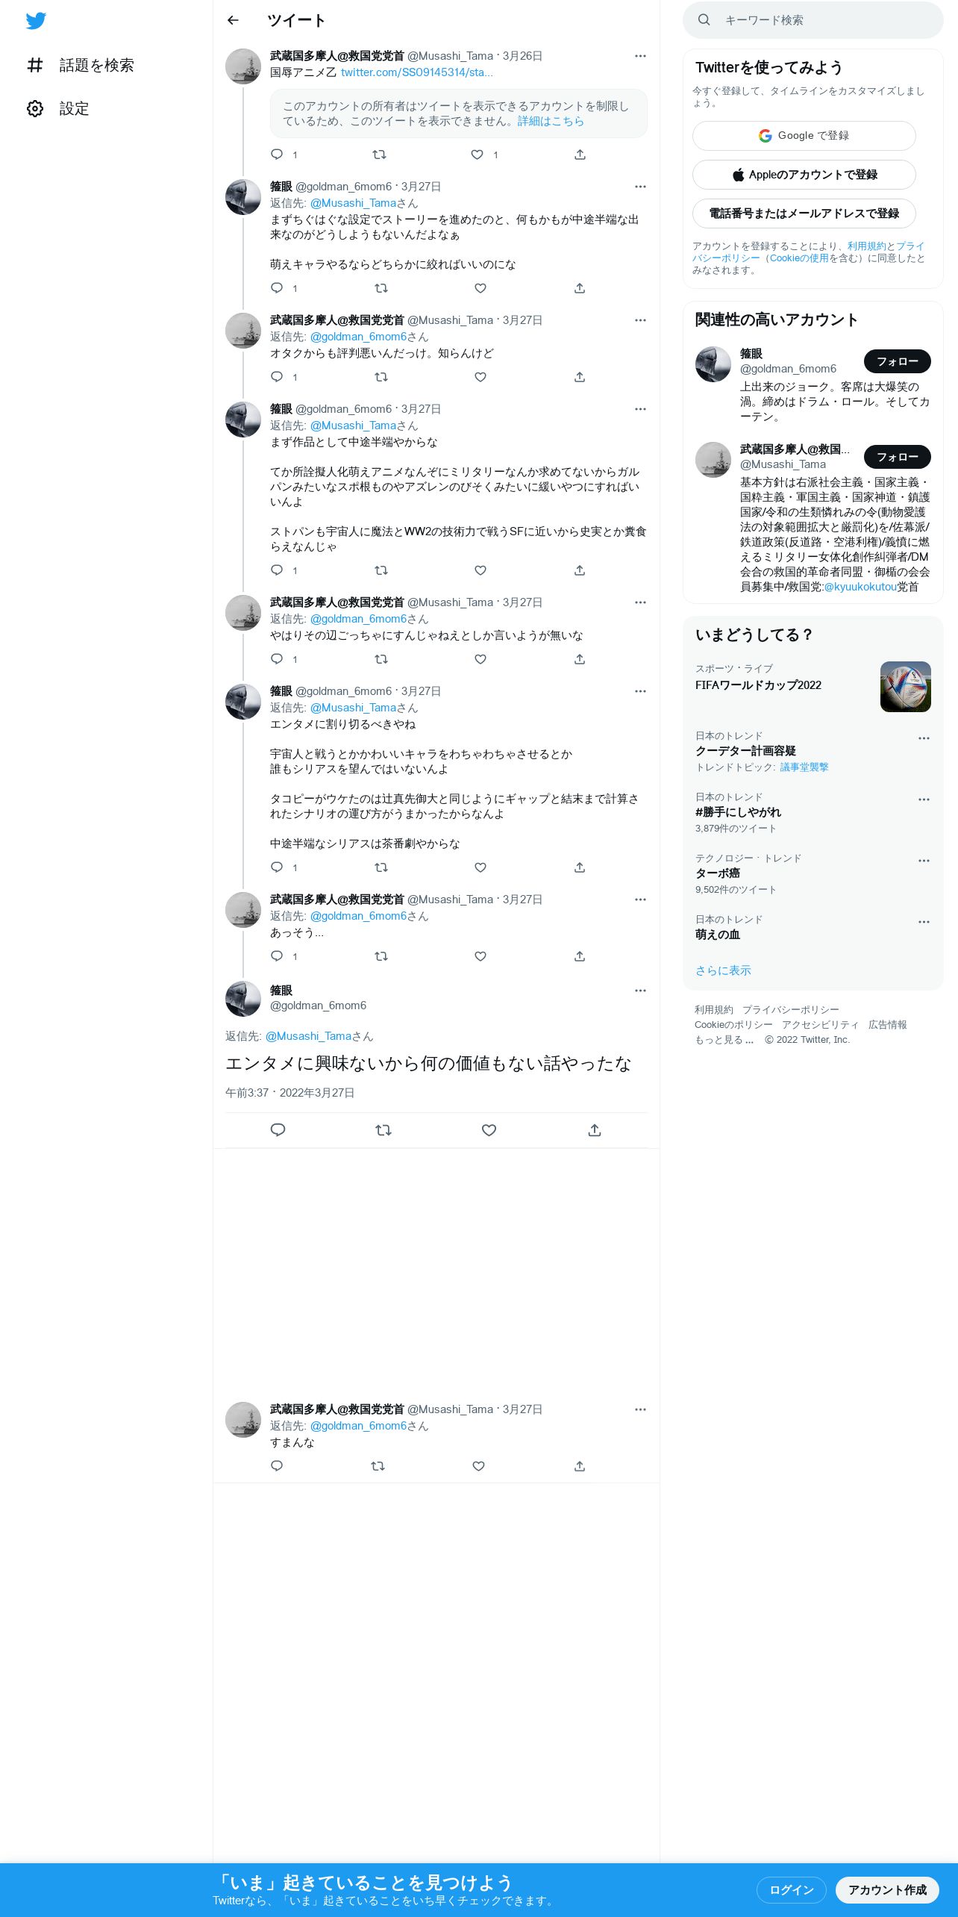
Task: Open settings gear in the left sidebar
Action: coord(35,108)
